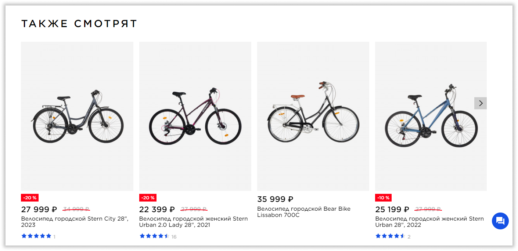Click the five-star rating of Stern City
This screenshot has width=518, height=251.
36,236
